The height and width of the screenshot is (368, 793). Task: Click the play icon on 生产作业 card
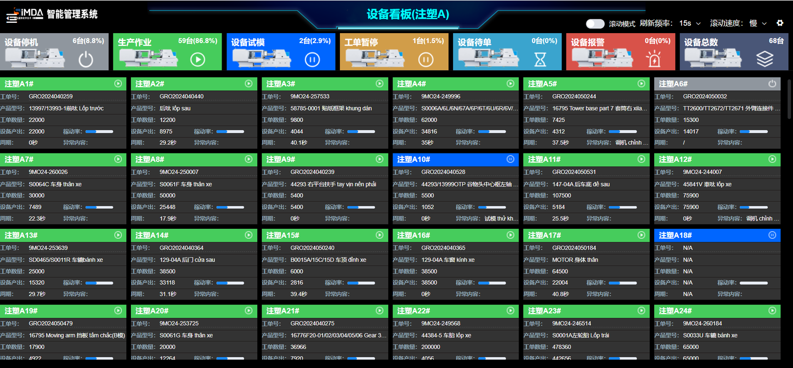tap(198, 60)
